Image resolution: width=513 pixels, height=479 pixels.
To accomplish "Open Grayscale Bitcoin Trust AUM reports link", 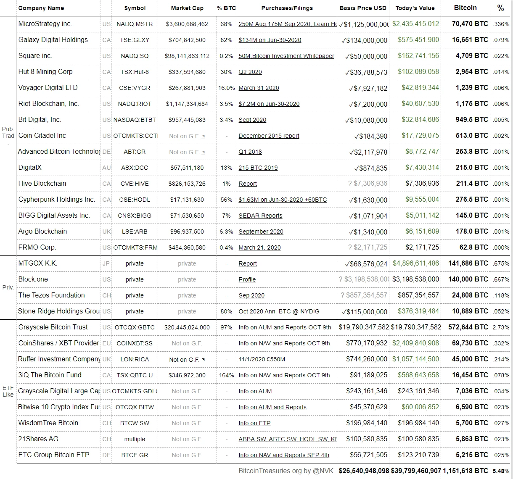I will click(x=284, y=327).
